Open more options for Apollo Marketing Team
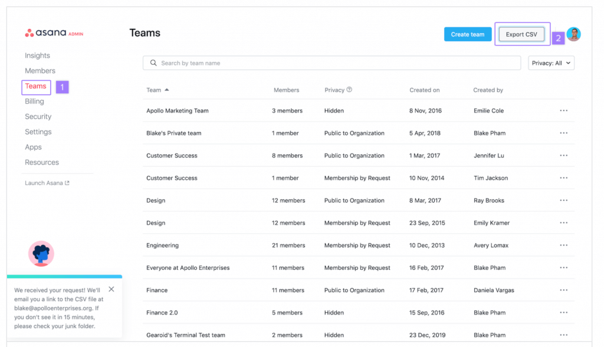604x347 pixels. tap(563, 110)
